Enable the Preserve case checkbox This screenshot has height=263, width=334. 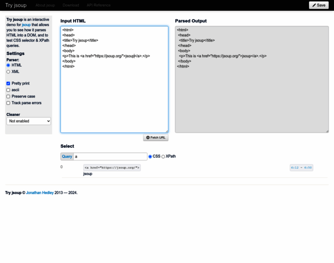click(x=8, y=96)
